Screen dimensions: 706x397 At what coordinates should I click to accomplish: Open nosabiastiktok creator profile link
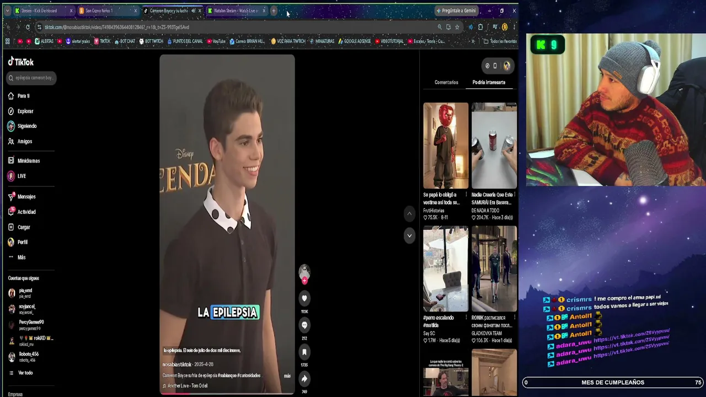pos(176,364)
